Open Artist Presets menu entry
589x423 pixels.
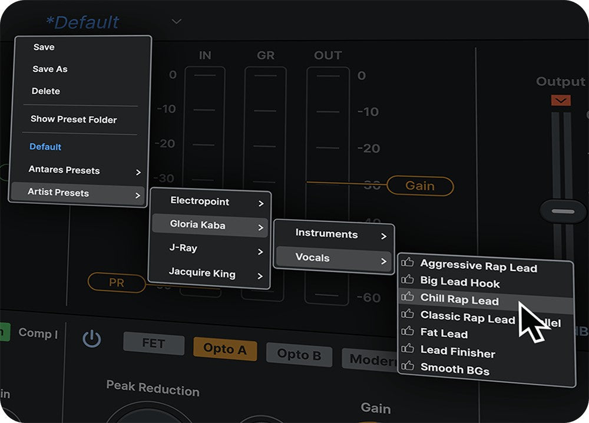pos(77,193)
